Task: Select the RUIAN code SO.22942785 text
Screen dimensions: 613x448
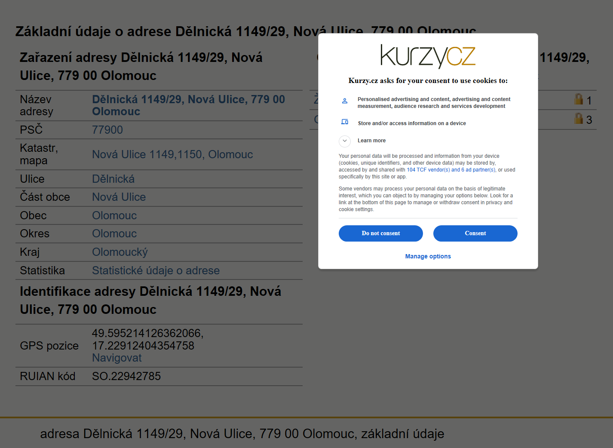Action: click(x=126, y=376)
